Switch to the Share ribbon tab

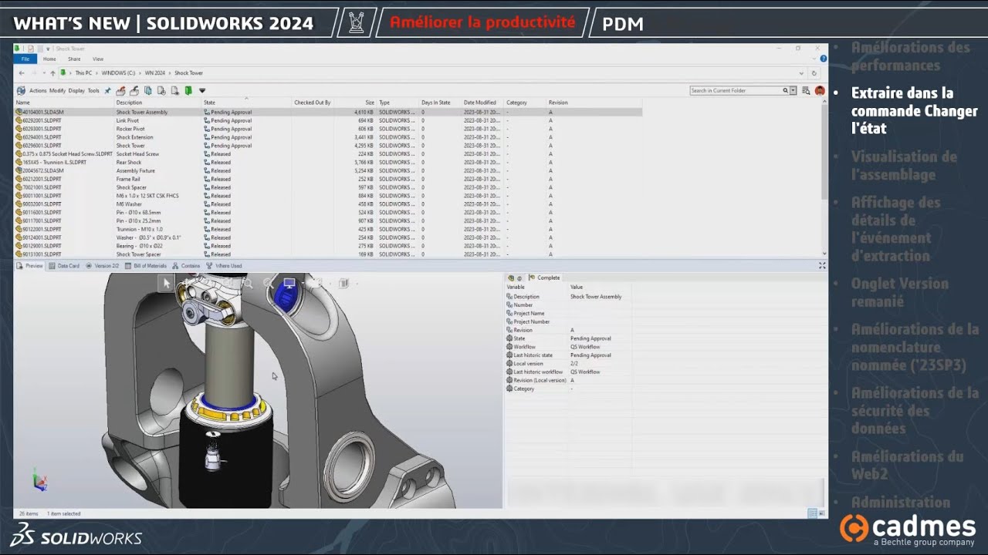(x=74, y=59)
